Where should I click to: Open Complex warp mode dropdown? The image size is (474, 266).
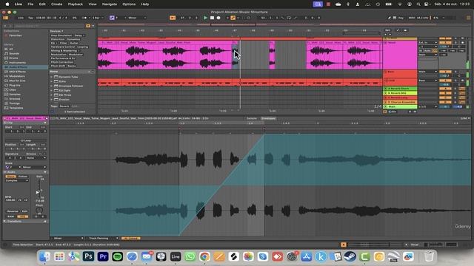click(x=17, y=180)
